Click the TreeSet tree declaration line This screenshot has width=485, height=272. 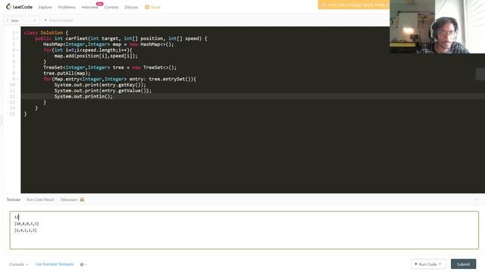[110, 67]
